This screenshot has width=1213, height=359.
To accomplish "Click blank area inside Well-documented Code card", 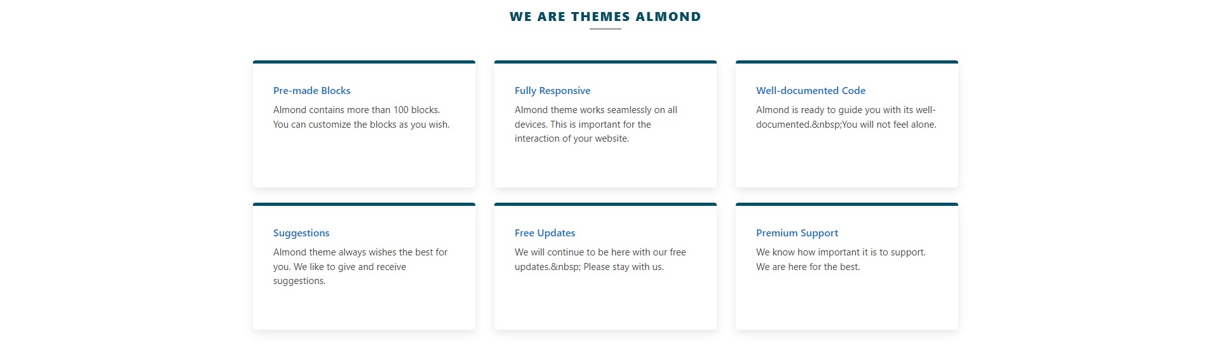I will (847, 159).
